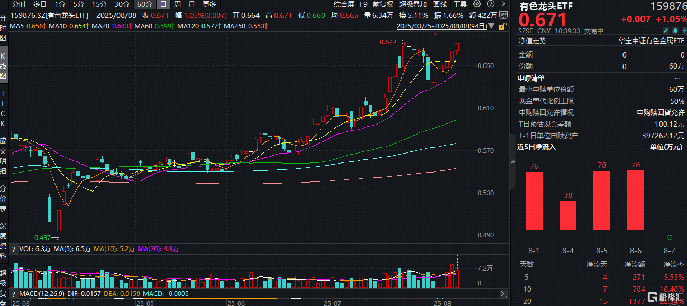This screenshot has height=306, width=687.
Task: Open the 综合屏 view
Action: tap(344, 4)
